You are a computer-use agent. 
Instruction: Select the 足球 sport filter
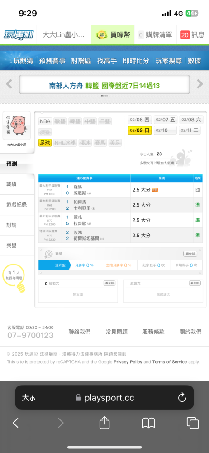[x=45, y=142]
